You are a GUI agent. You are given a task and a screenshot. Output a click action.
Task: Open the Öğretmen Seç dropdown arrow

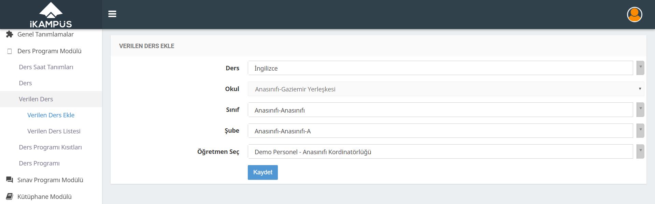(x=640, y=151)
